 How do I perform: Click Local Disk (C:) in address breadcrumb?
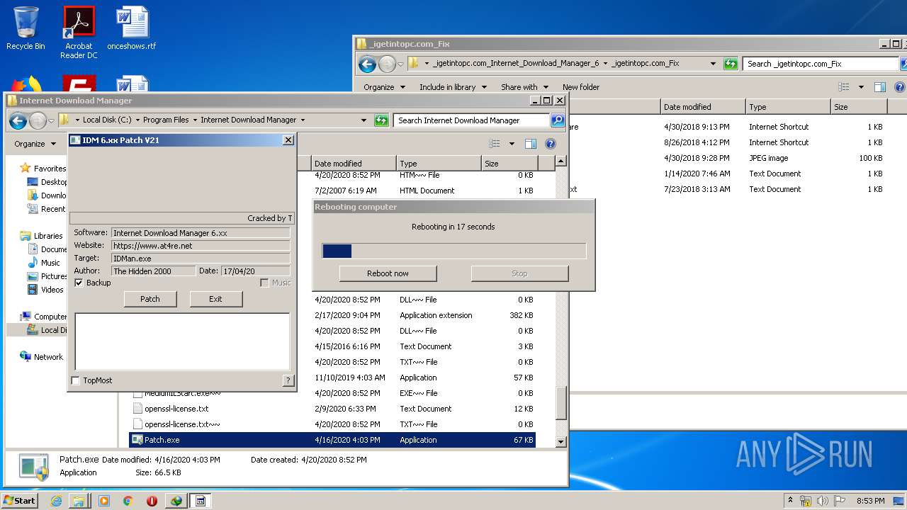[x=107, y=120]
